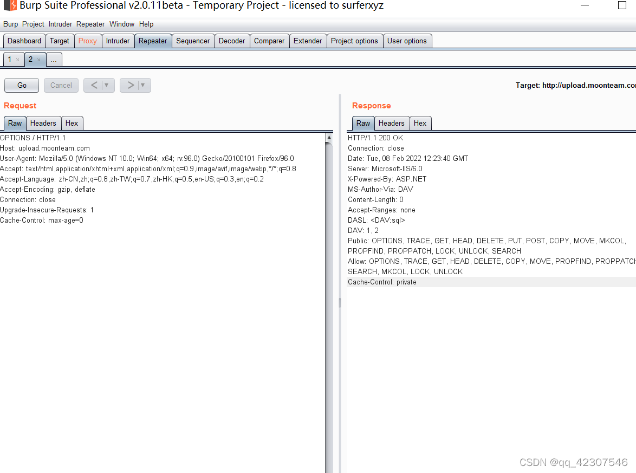Select the Request Hex tab
The image size is (636, 473).
click(72, 124)
